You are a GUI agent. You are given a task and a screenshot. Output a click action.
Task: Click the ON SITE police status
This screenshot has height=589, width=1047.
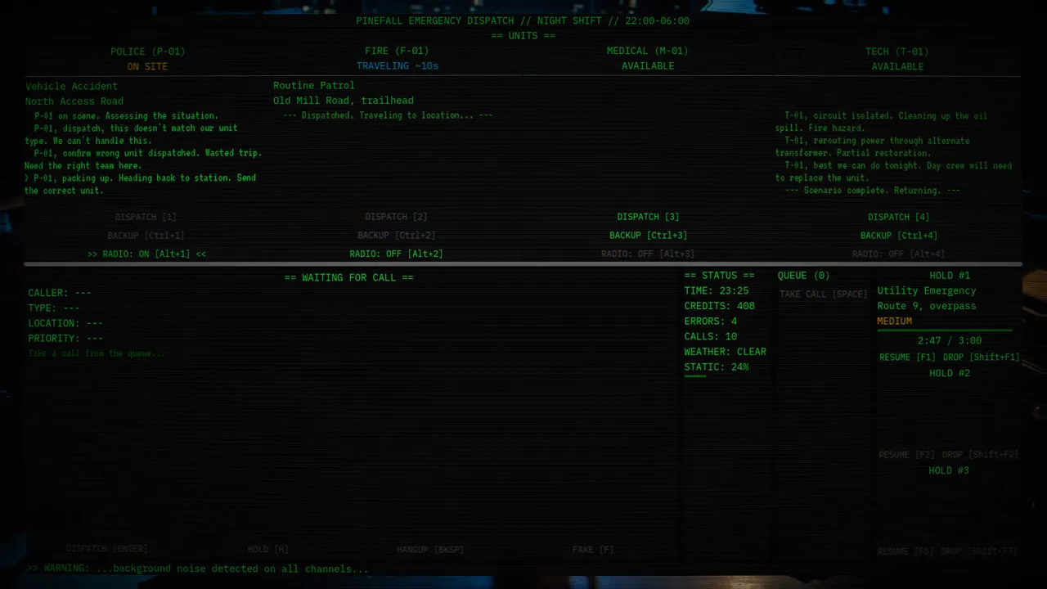tap(147, 67)
